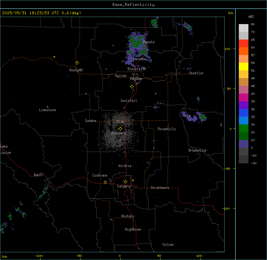Click the HighRiver label

[133, 229]
